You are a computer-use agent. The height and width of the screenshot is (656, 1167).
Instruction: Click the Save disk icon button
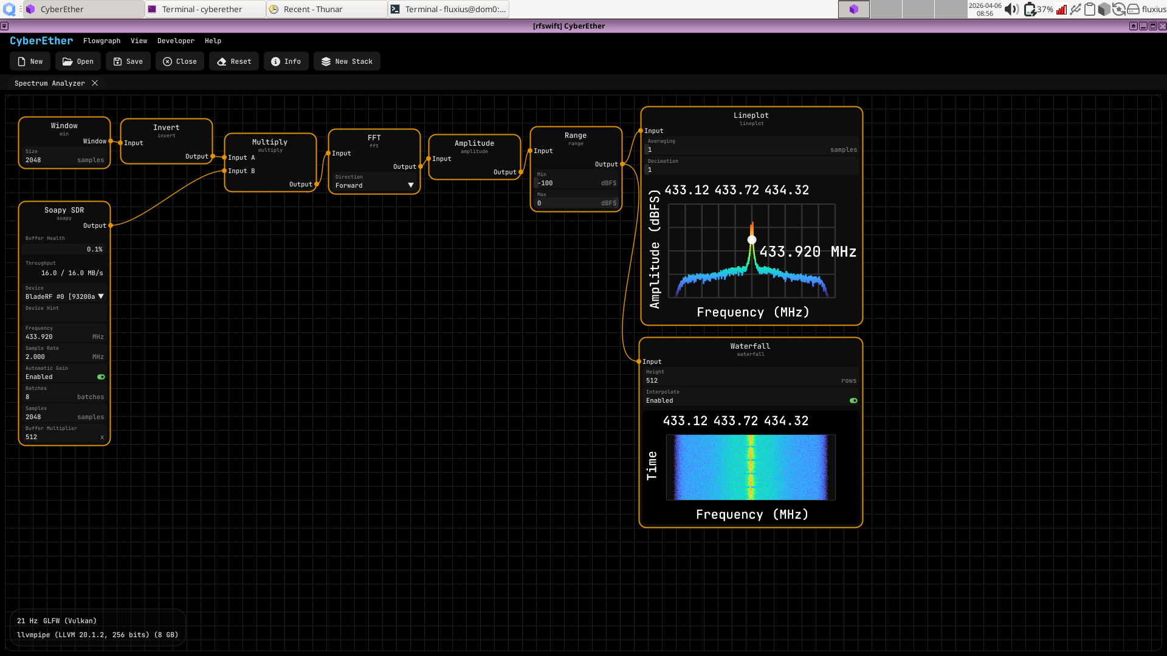(x=118, y=61)
